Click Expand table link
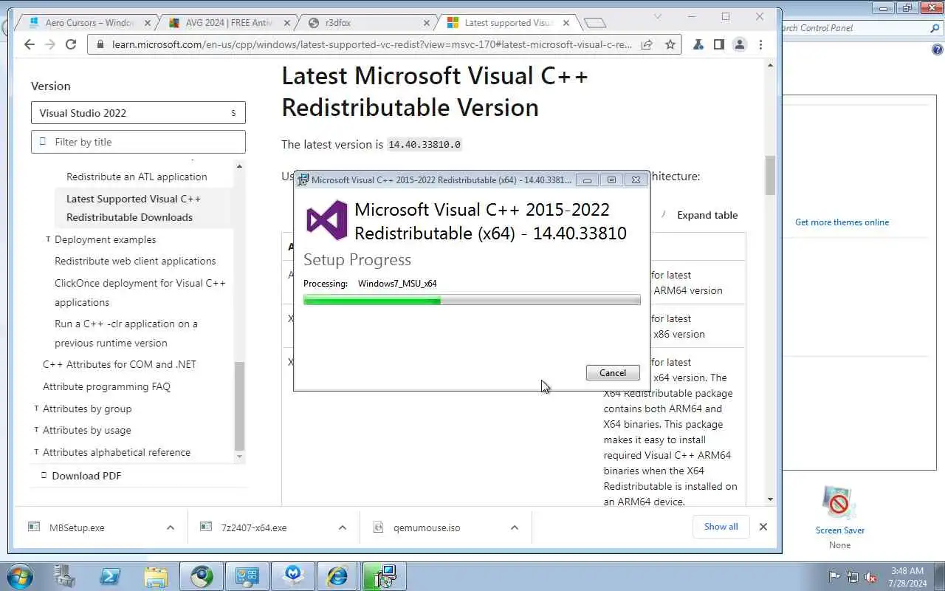Viewport: 945px width, 591px height. (x=707, y=215)
